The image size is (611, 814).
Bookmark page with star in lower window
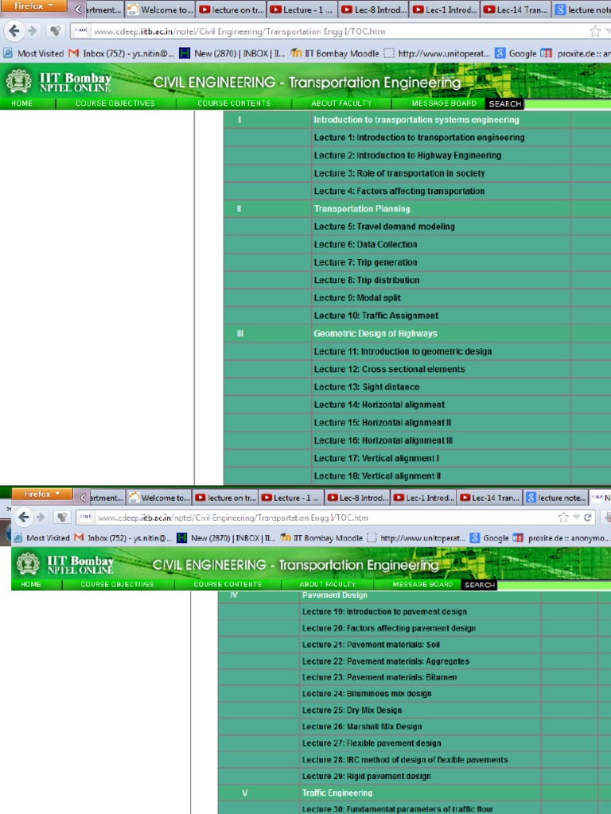[x=562, y=517]
